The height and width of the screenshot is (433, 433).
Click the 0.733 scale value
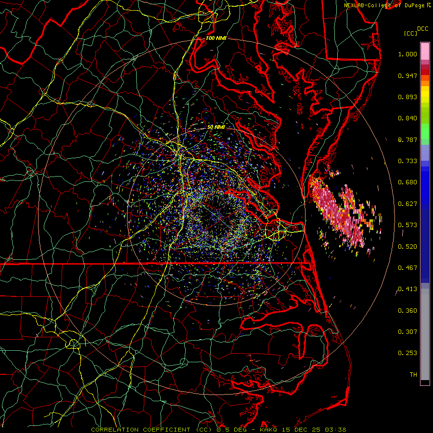click(x=408, y=161)
